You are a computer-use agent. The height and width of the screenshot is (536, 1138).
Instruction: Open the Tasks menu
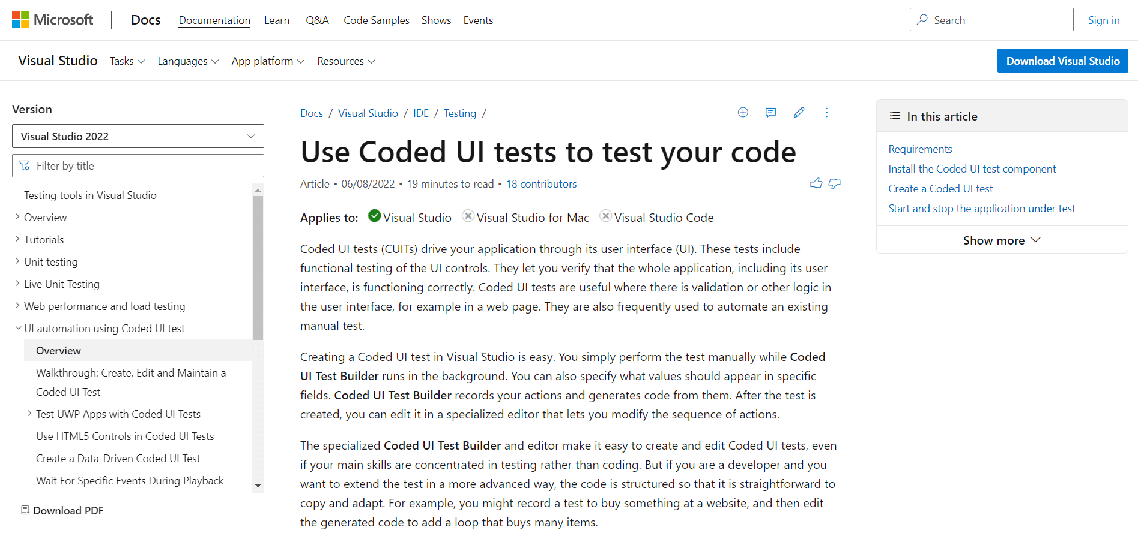click(x=127, y=61)
